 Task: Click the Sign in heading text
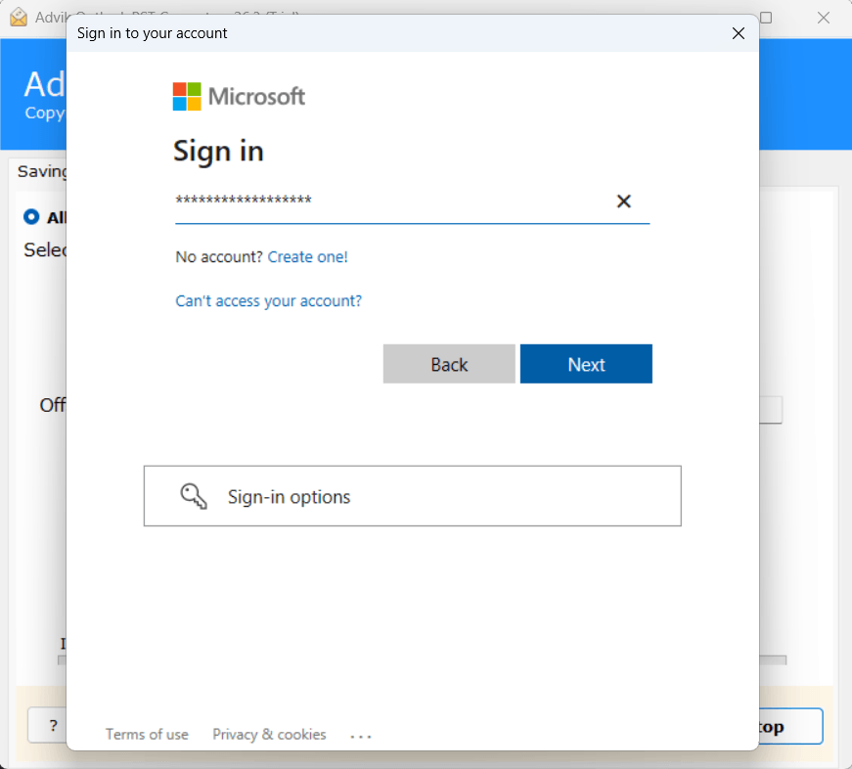218,151
